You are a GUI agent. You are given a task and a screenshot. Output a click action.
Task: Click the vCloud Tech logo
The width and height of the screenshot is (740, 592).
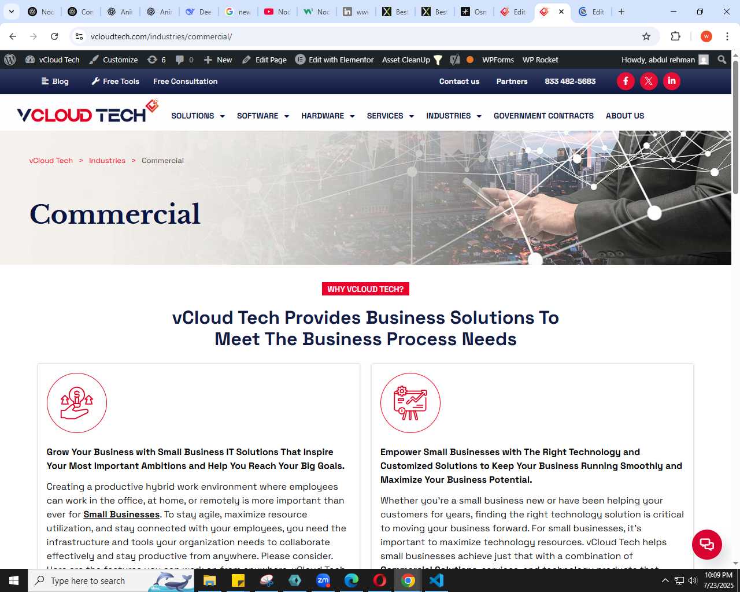(x=88, y=112)
